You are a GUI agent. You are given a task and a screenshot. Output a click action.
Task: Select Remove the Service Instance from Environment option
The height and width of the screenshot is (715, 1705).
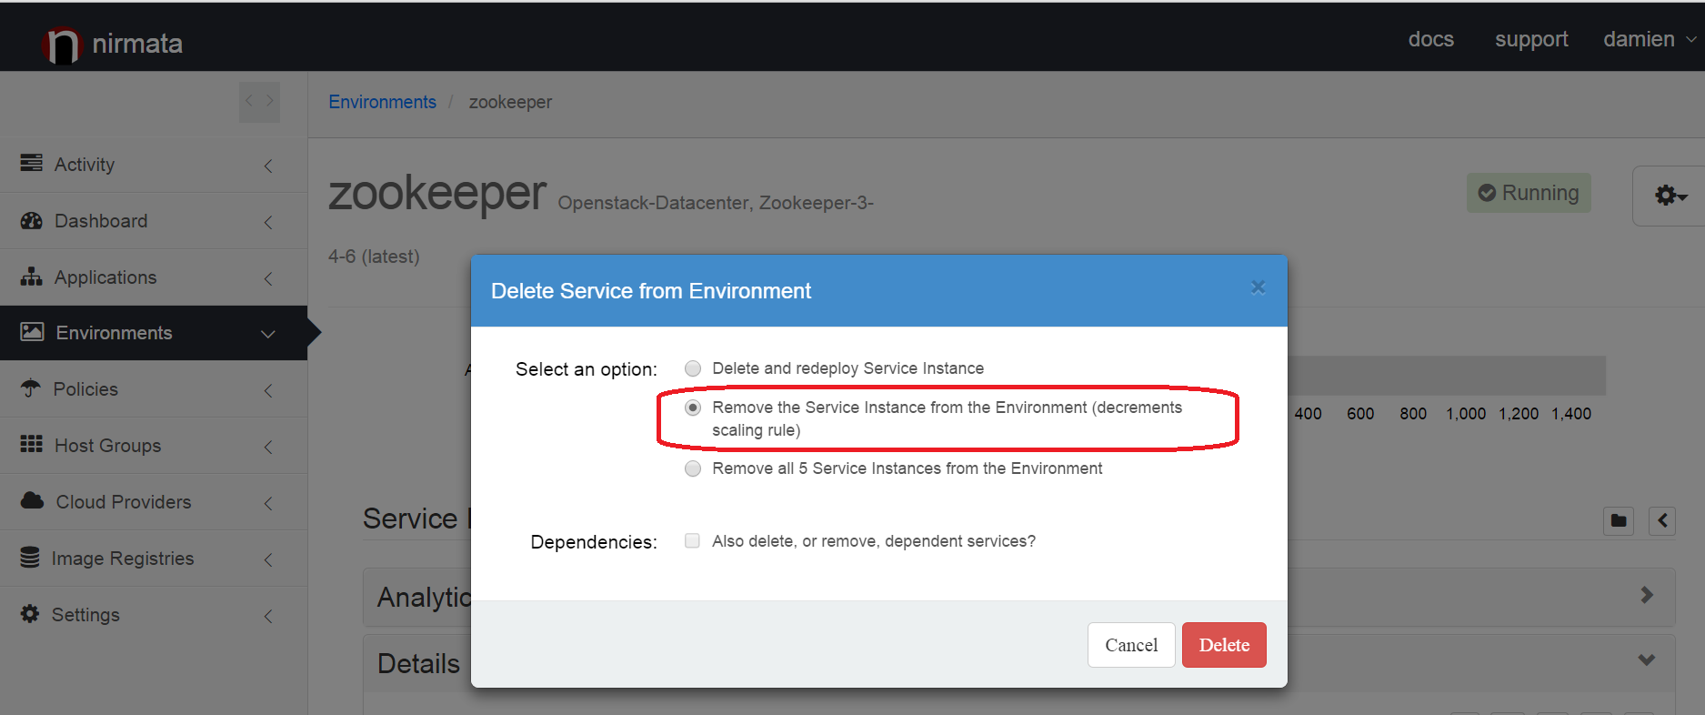click(693, 408)
